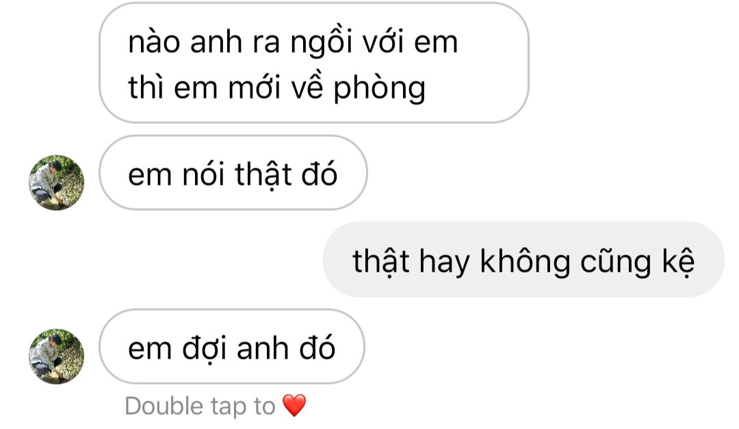739x429 pixels.
Task: Click the word "nào" starting the first message
Action: 154,43
